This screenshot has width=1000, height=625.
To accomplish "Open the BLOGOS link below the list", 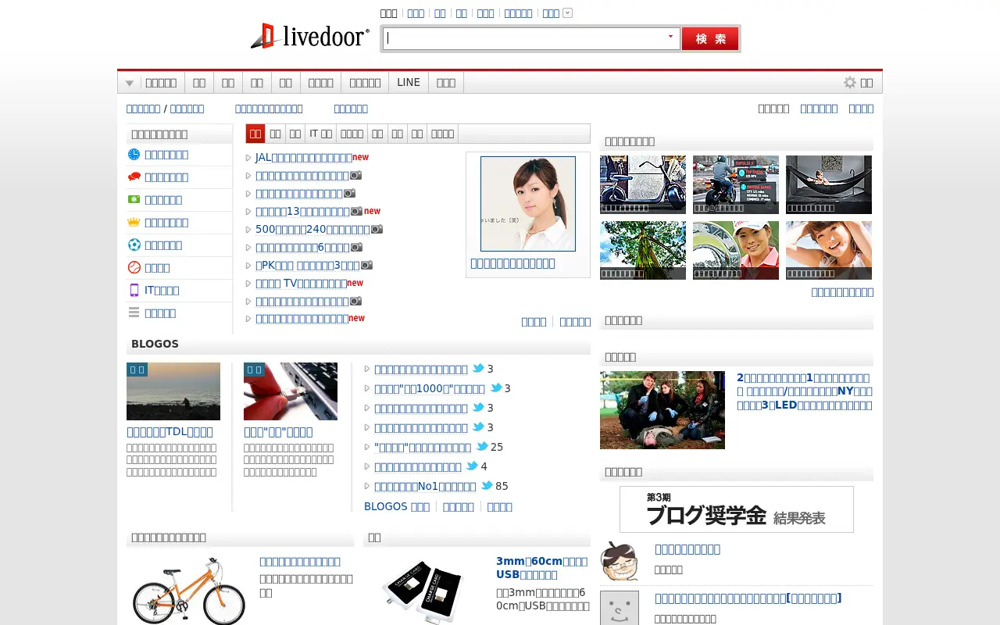I will point(397,506).
